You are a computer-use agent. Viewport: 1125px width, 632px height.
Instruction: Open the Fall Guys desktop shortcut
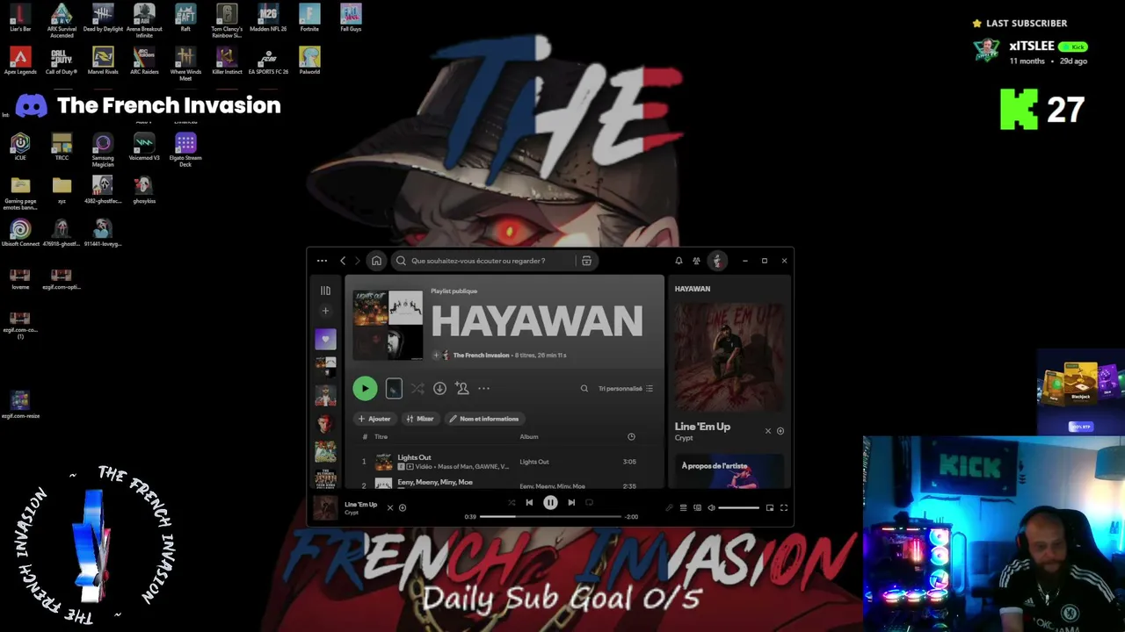351,18
